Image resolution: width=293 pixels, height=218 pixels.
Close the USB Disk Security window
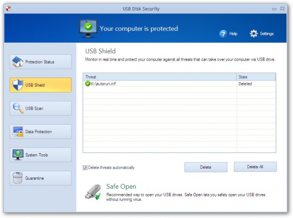pos(283,9)
